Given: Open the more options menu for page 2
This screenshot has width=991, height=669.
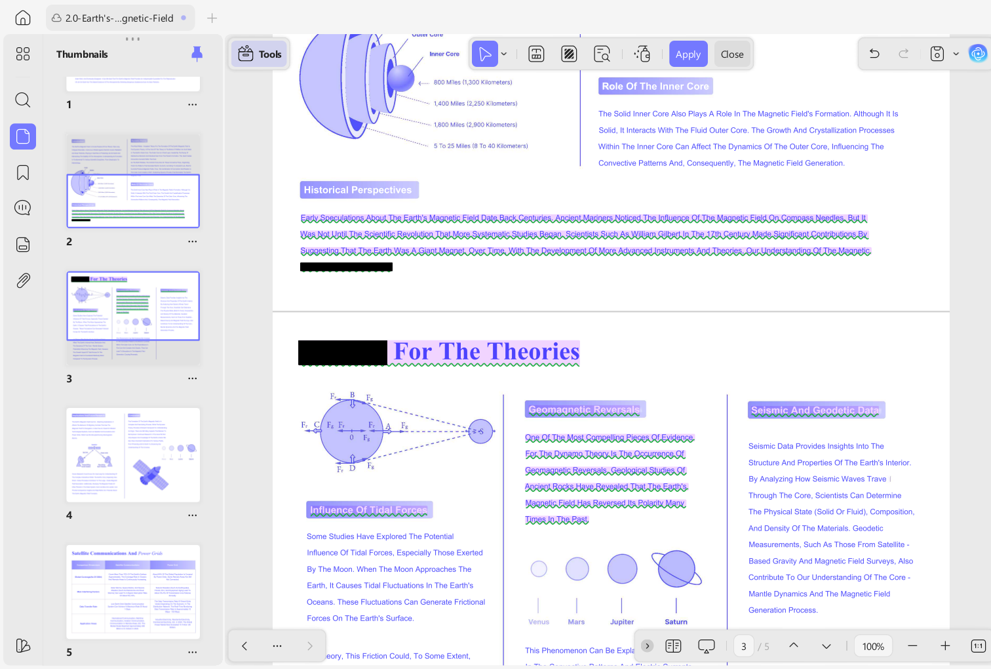Looking at the screenshot, I should pyautogui.click(x=192, y=241).
